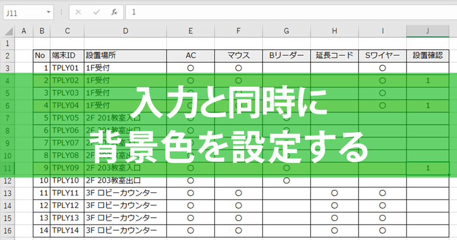Select the column I header
Image resolution: width=457 pixels, height=240 pixels.
pos(382,31)
